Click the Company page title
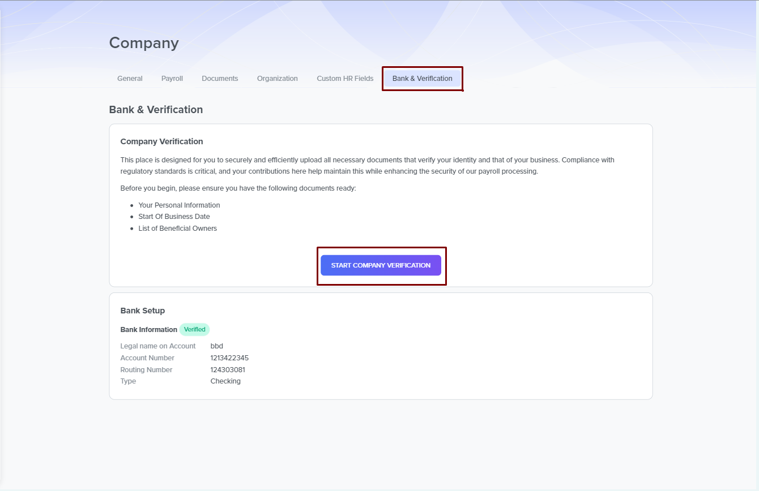This screenshot has height=491, width=759. pyautogui.click(x=144, y=43)
